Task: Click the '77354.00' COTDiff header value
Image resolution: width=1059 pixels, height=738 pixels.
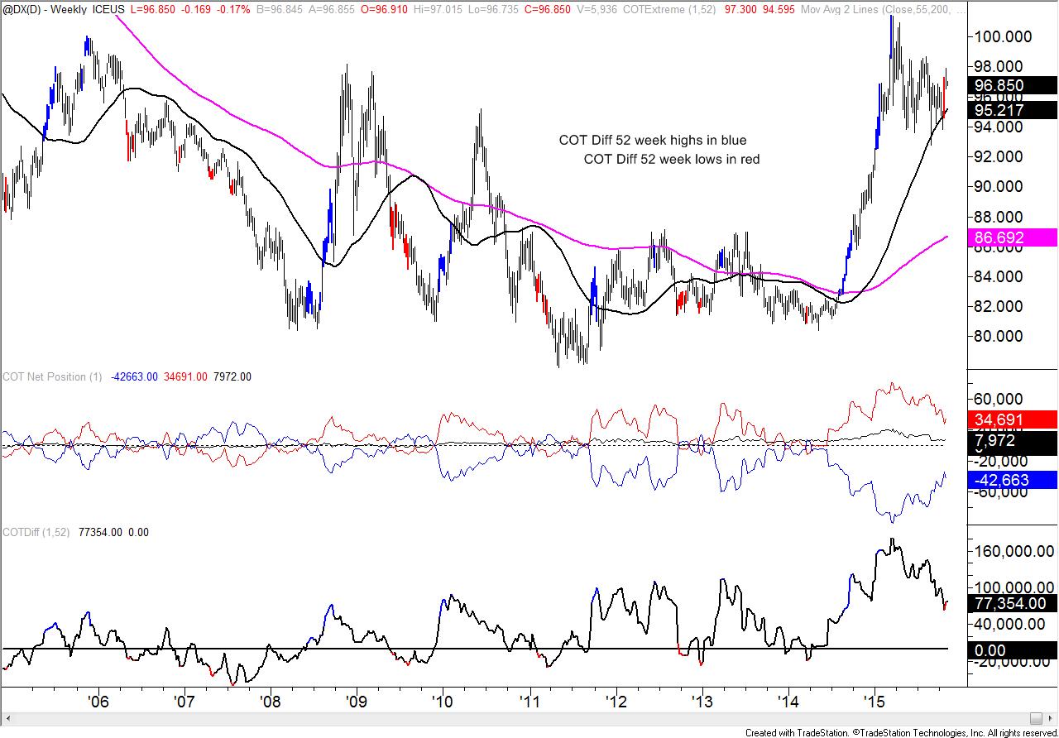Action: tap(99, 532)
